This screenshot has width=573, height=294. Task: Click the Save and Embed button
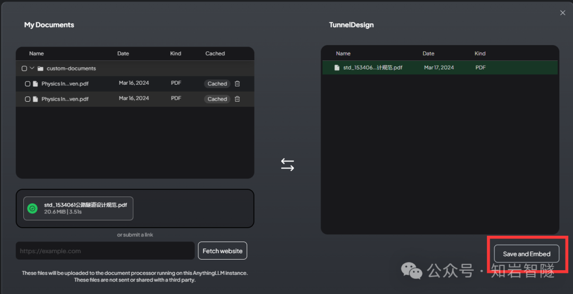(x=527, y=254)
